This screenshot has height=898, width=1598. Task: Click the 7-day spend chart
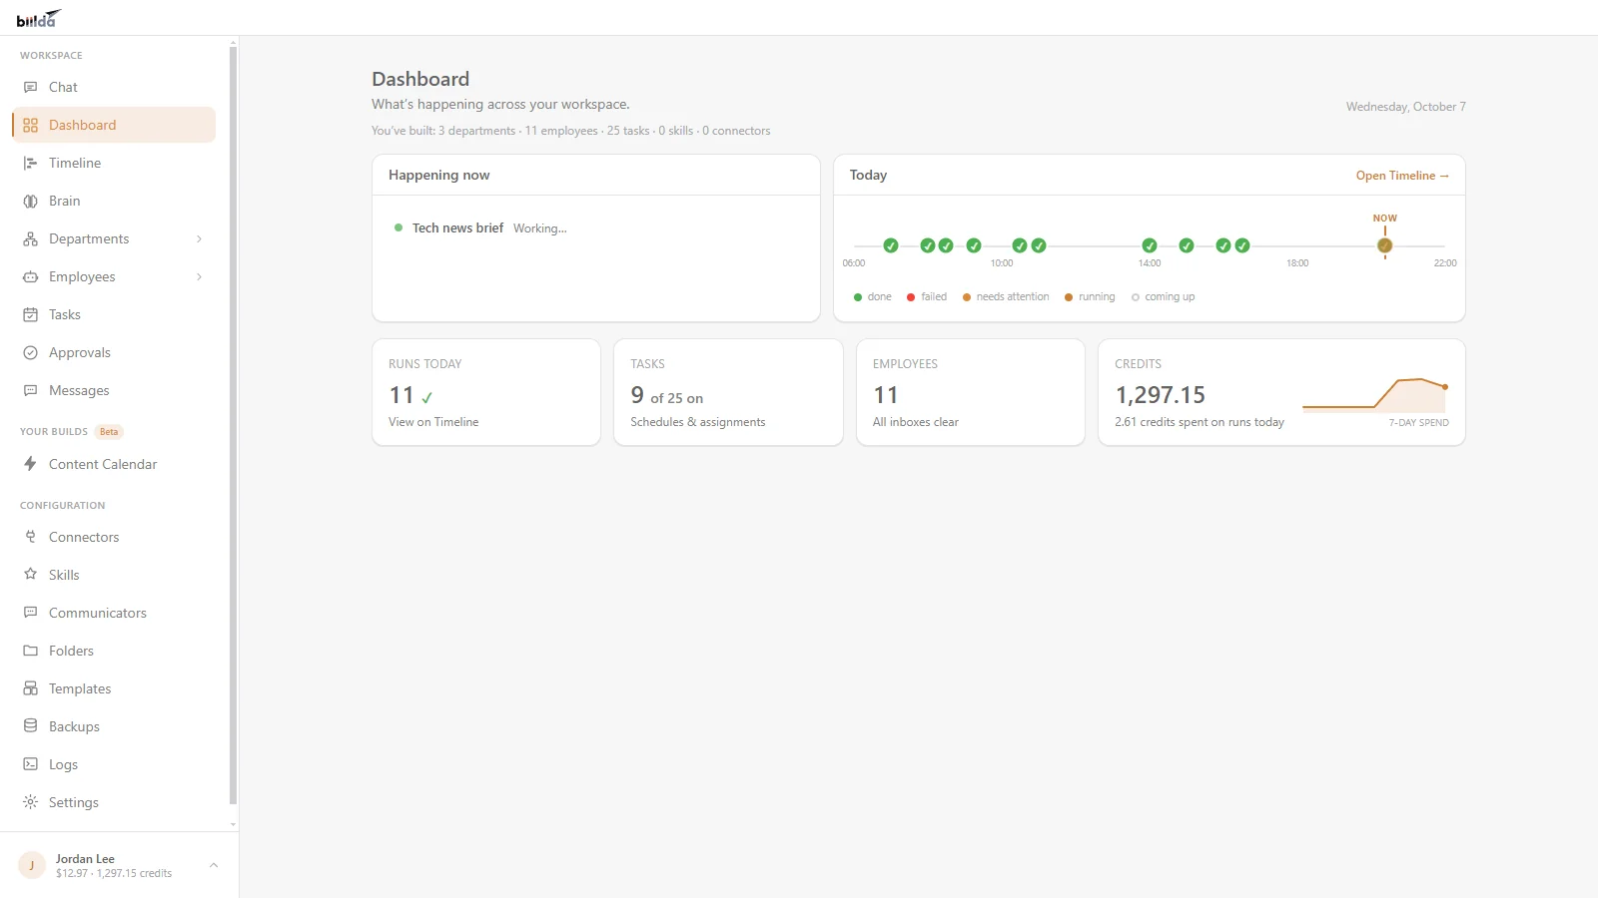pyautogui.click(x=1374, y=395)
